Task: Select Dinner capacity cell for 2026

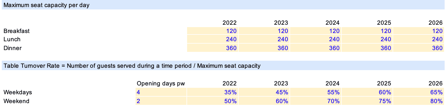Action: (x=419, y=48)
